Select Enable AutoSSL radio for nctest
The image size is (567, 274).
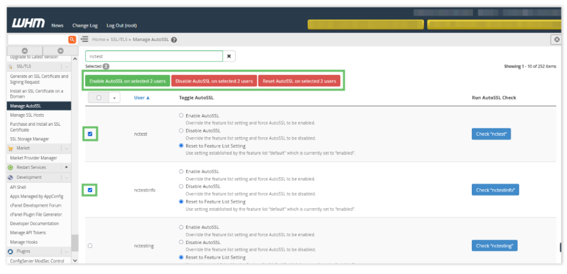(181, 115)
